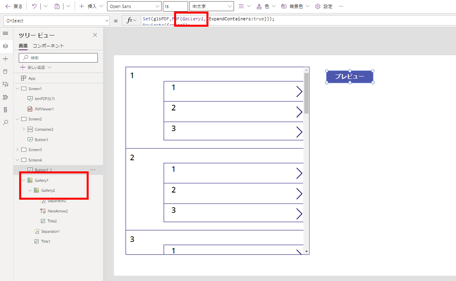Open the Data panel
The height and width of the screenshot is (281, 456).
click(6, 71)
